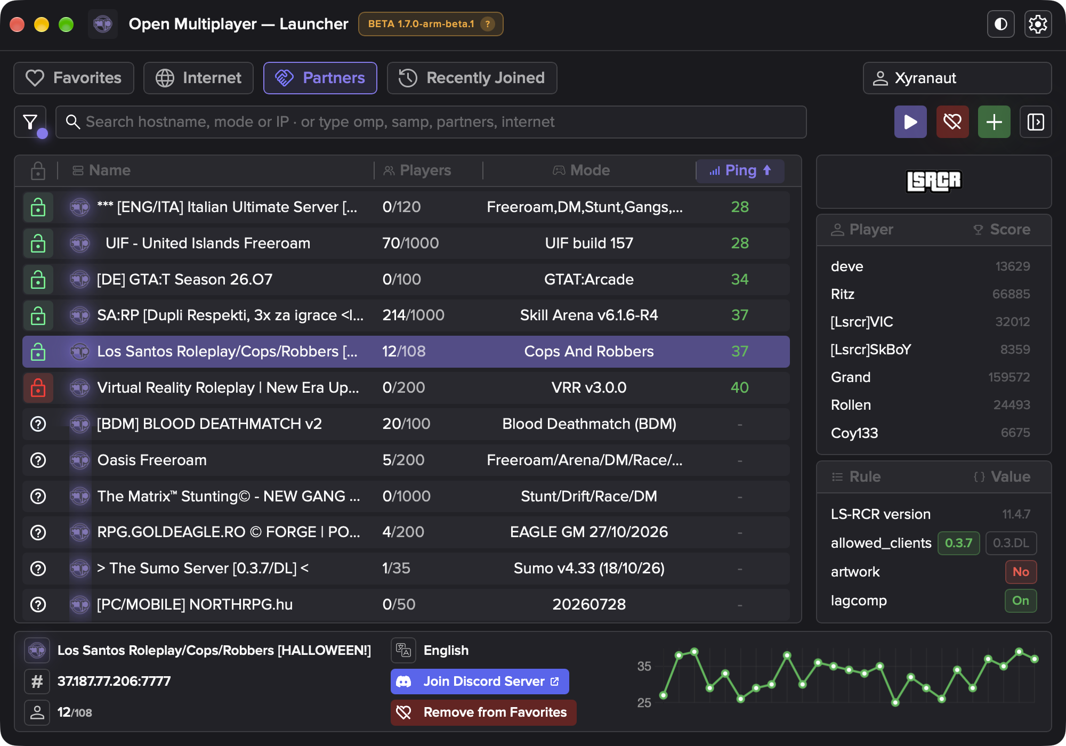Click the player count icon in bottom panel

[37, 712]
